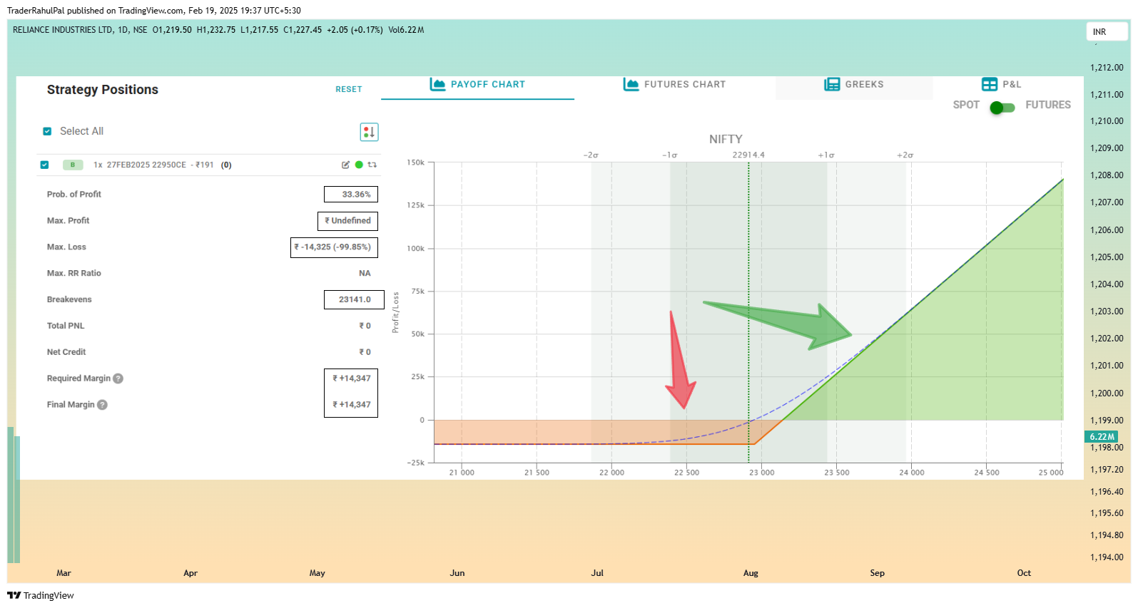This screenshot has width=1138, height=608.
Task: Click the B buy badge on the 22950CE position
Action: pos(73,165)
